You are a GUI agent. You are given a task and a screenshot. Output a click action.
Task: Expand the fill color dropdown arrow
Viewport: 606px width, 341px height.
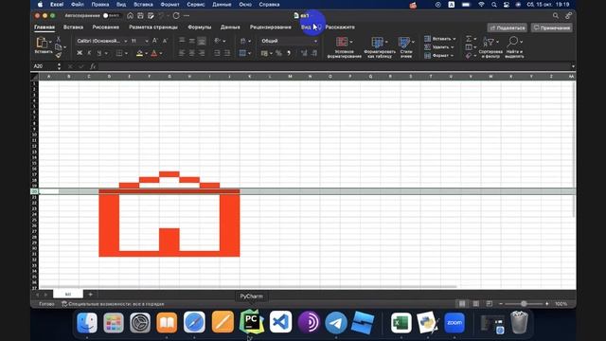click(147, 53)
